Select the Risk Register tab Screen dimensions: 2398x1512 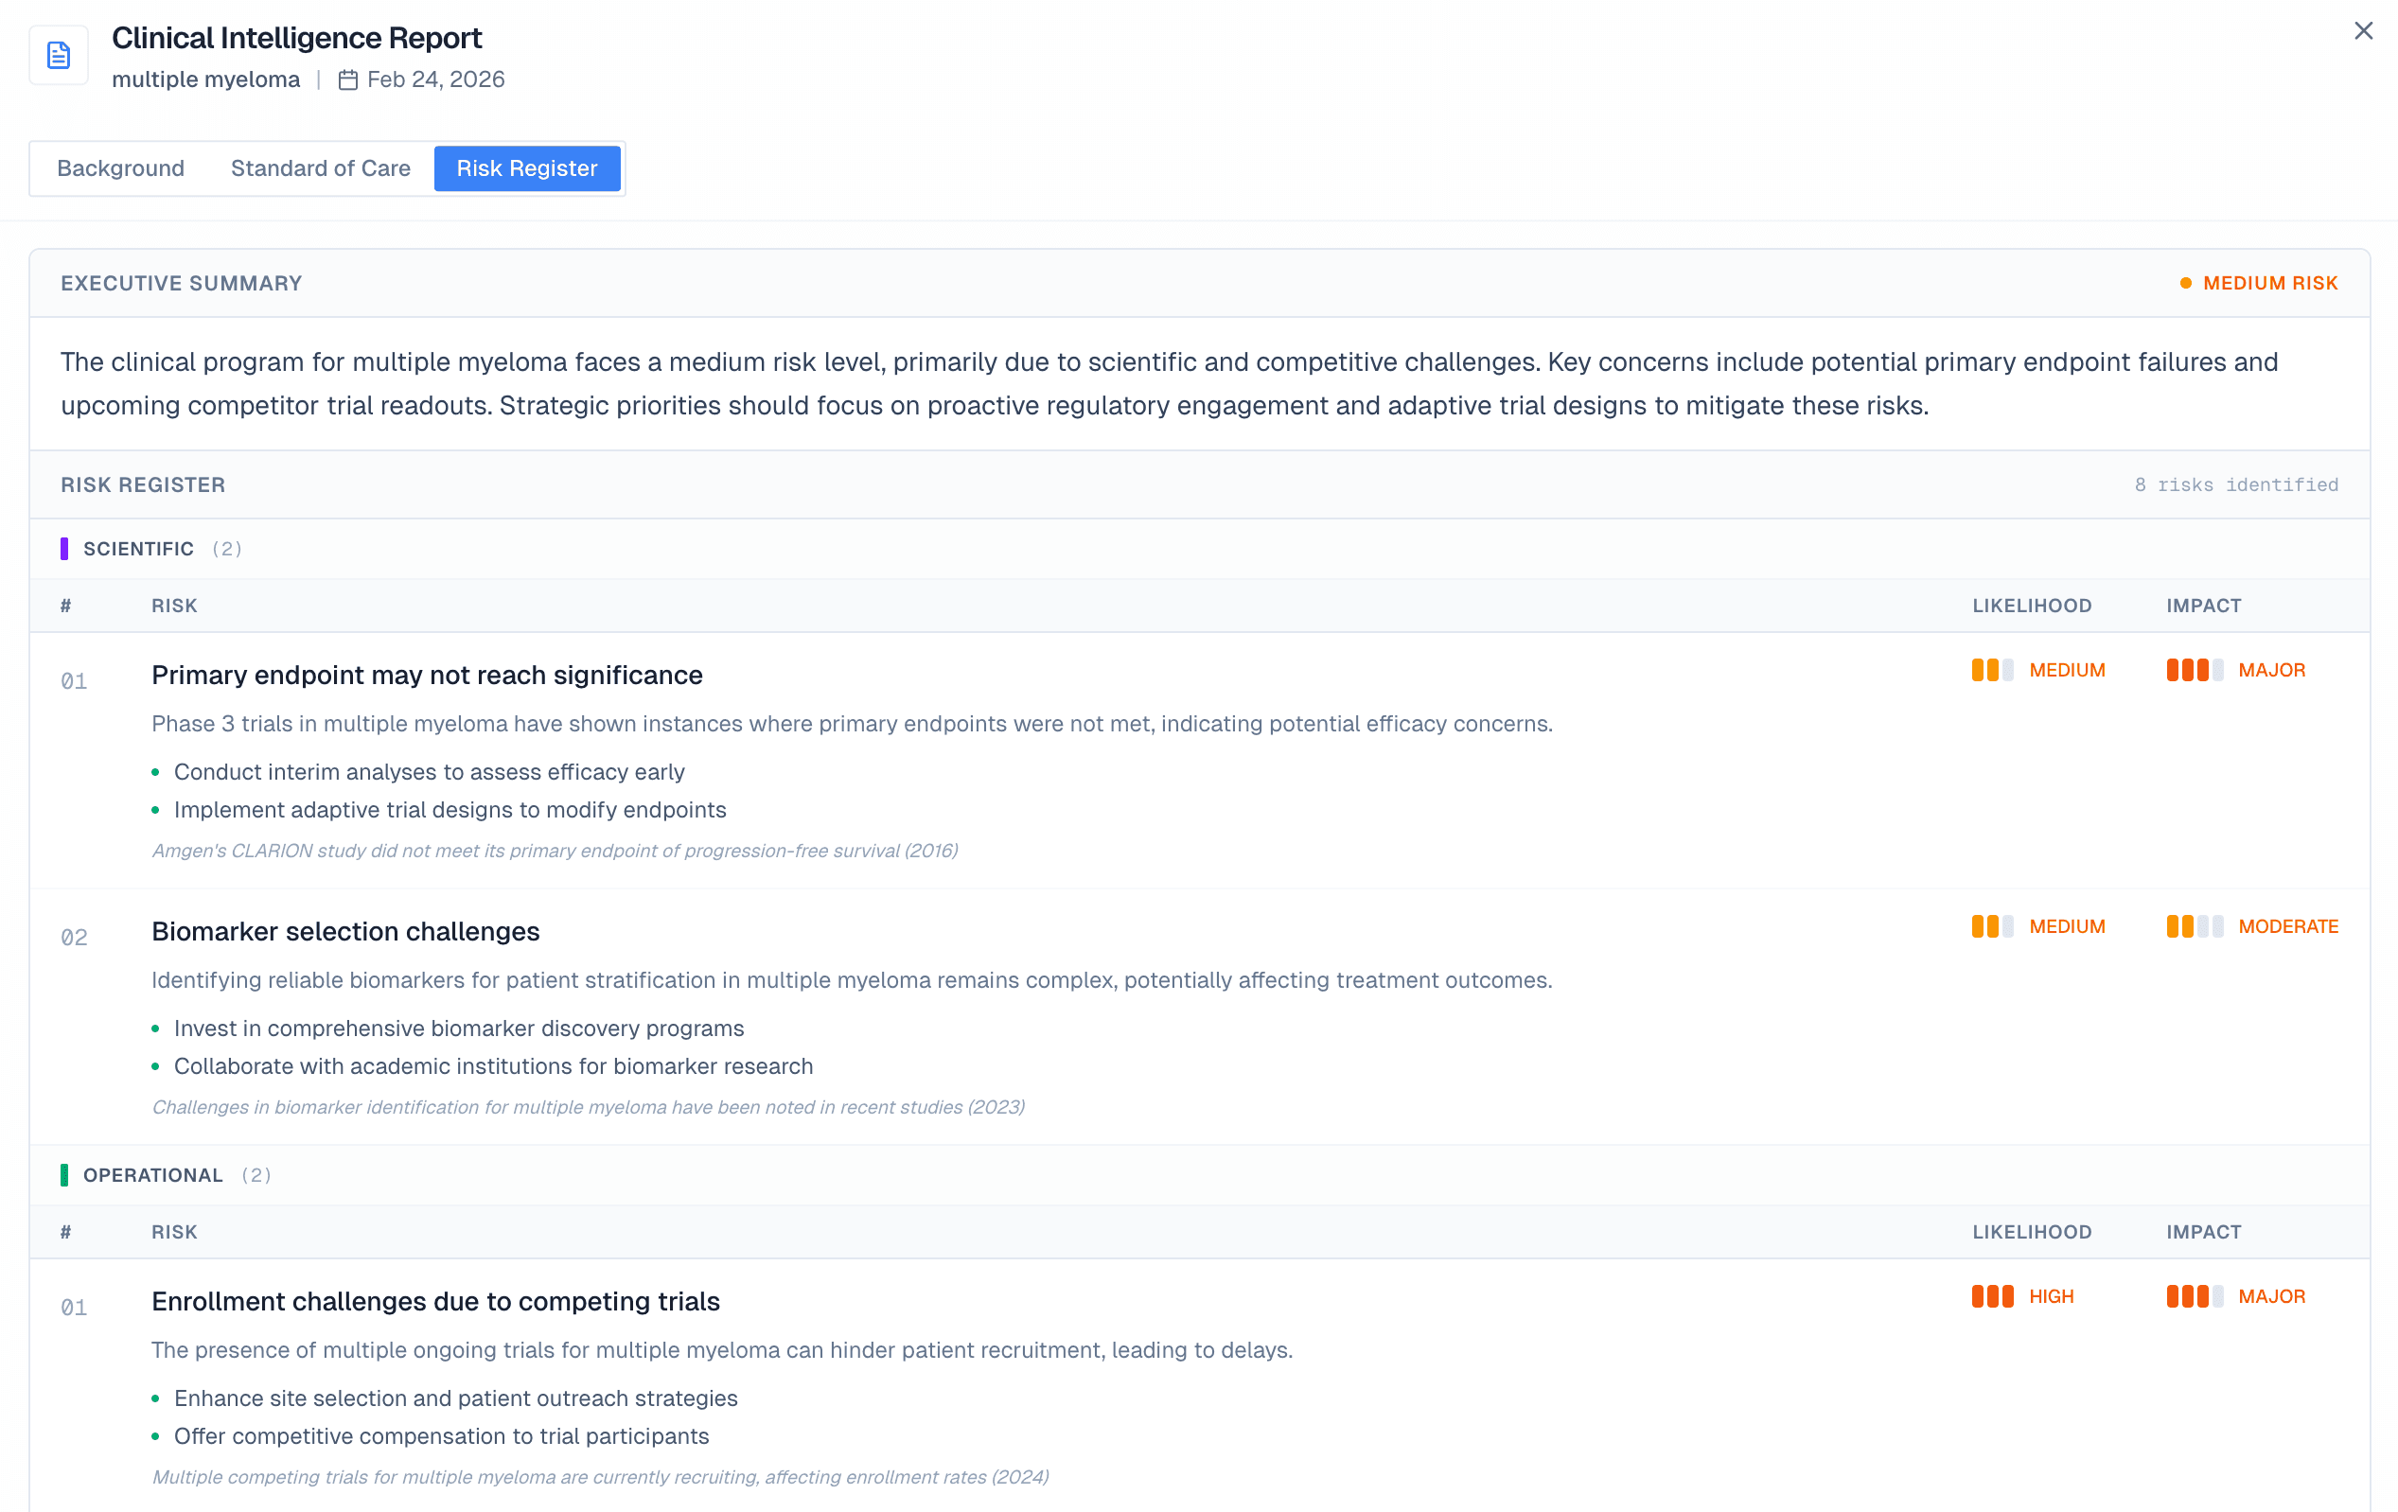click(528, 168)
